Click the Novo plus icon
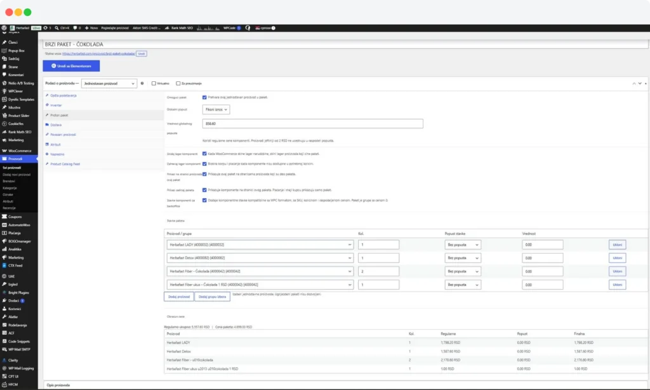650x390 pixels. (86, 28)
